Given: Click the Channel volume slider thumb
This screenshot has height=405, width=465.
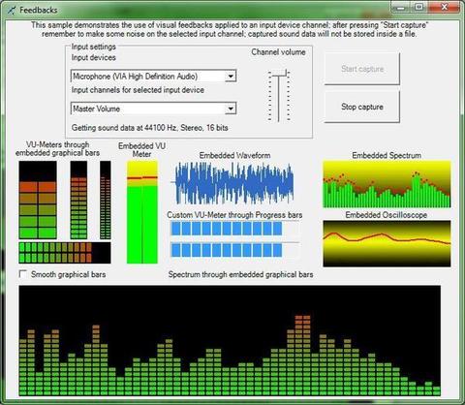Looking at the screenshot, I should 279,75.
